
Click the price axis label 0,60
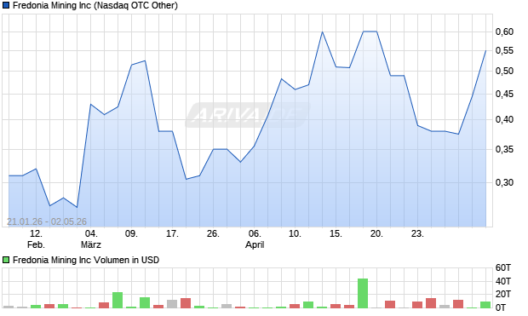tap(504, 32)
